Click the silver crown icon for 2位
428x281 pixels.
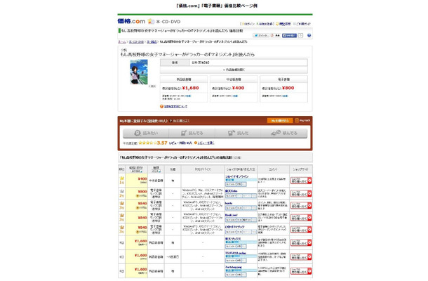(122, 191)
